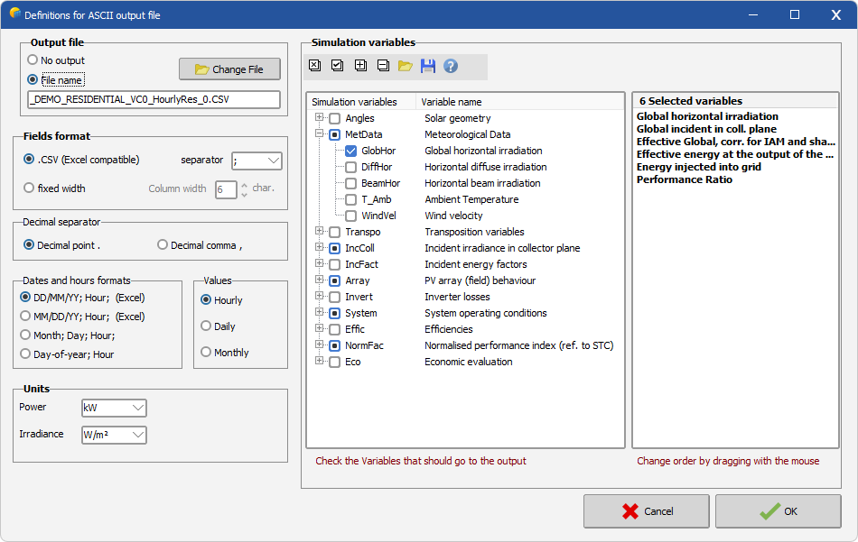Open saved variable selection via folder icon

pos(406,66)
